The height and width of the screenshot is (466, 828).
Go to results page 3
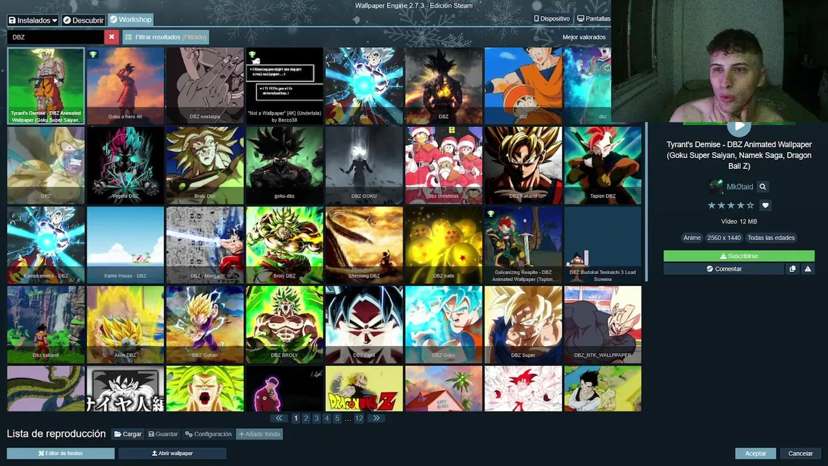click(x=316, y=418)
